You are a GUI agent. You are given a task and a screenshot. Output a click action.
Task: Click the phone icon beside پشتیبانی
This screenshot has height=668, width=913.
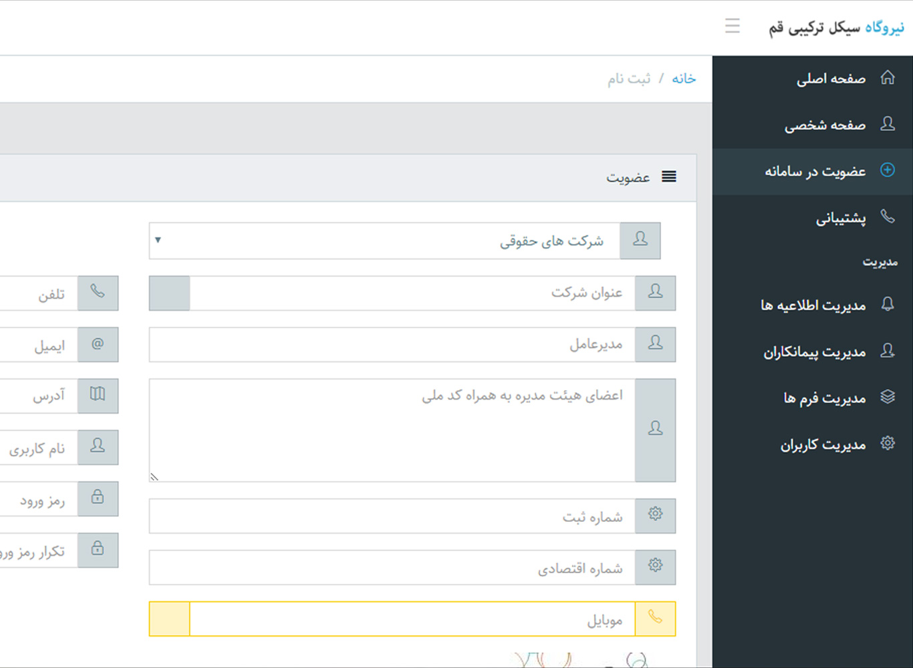pos(888,216)
